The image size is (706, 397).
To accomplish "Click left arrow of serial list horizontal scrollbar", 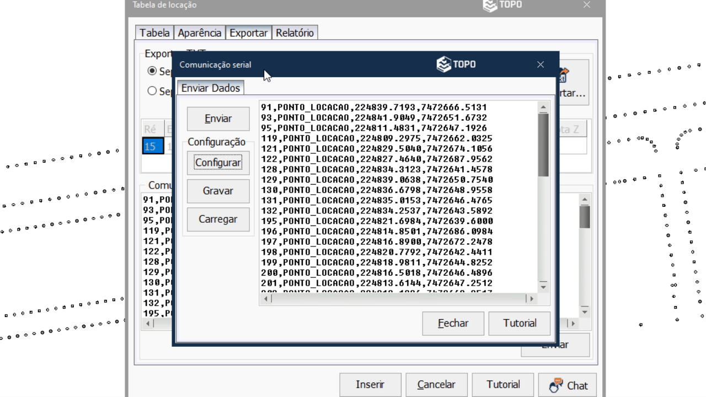I will pos(266,298).
